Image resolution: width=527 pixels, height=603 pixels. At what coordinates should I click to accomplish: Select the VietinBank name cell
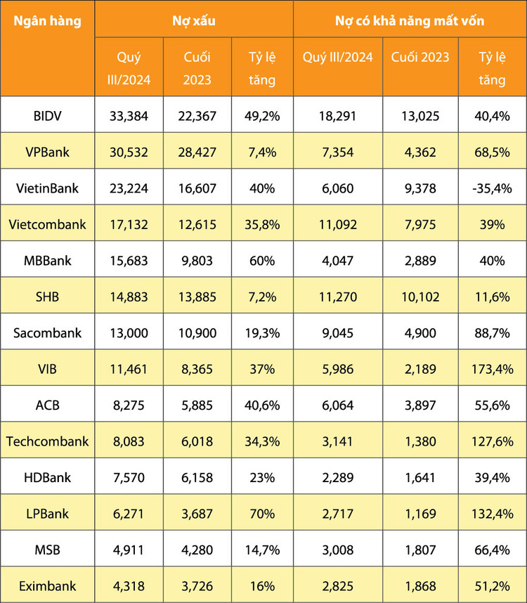[48, 188]
